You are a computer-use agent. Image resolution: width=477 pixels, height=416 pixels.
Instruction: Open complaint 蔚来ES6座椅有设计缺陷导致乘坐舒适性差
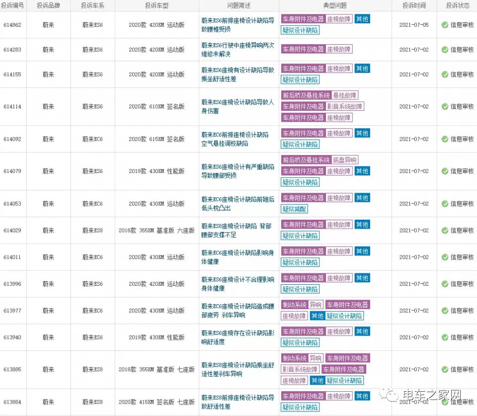coord(238,74)
